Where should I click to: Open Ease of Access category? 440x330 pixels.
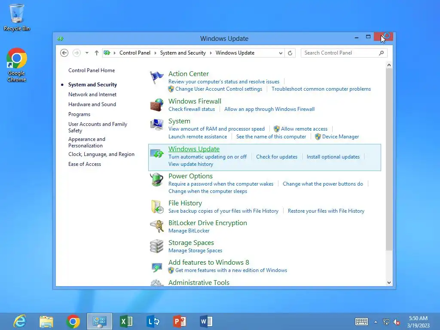(x=85, y=164)
